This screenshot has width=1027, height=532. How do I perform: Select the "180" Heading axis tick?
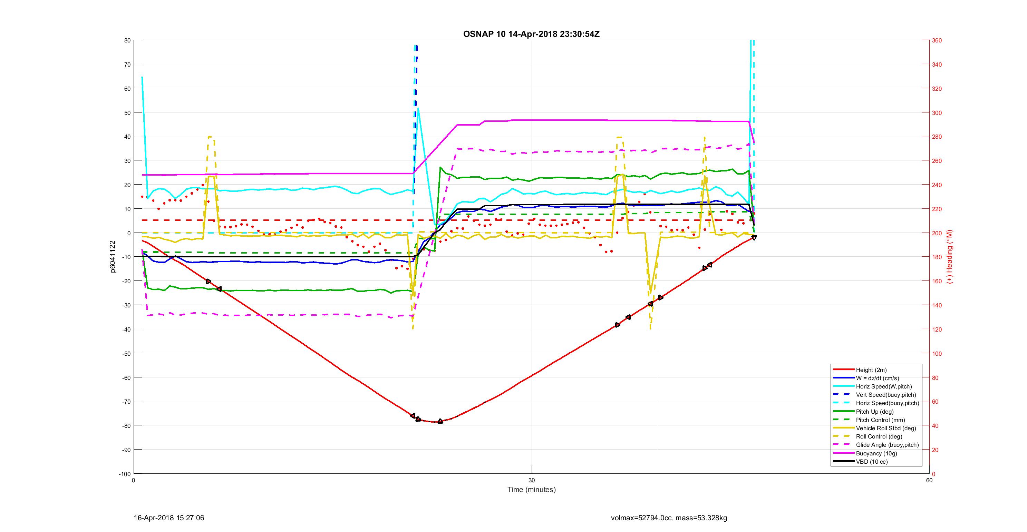click(937, 257)
